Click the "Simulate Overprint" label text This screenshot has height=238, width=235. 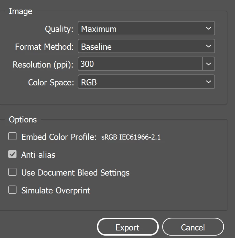pos(56,190)
